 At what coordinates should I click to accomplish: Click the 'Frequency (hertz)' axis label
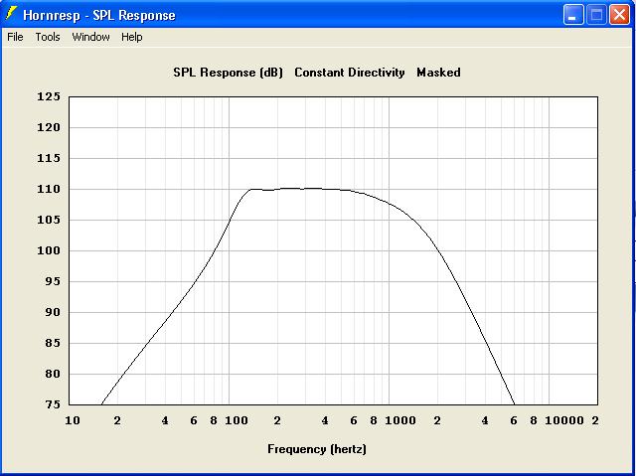point(317,449)
